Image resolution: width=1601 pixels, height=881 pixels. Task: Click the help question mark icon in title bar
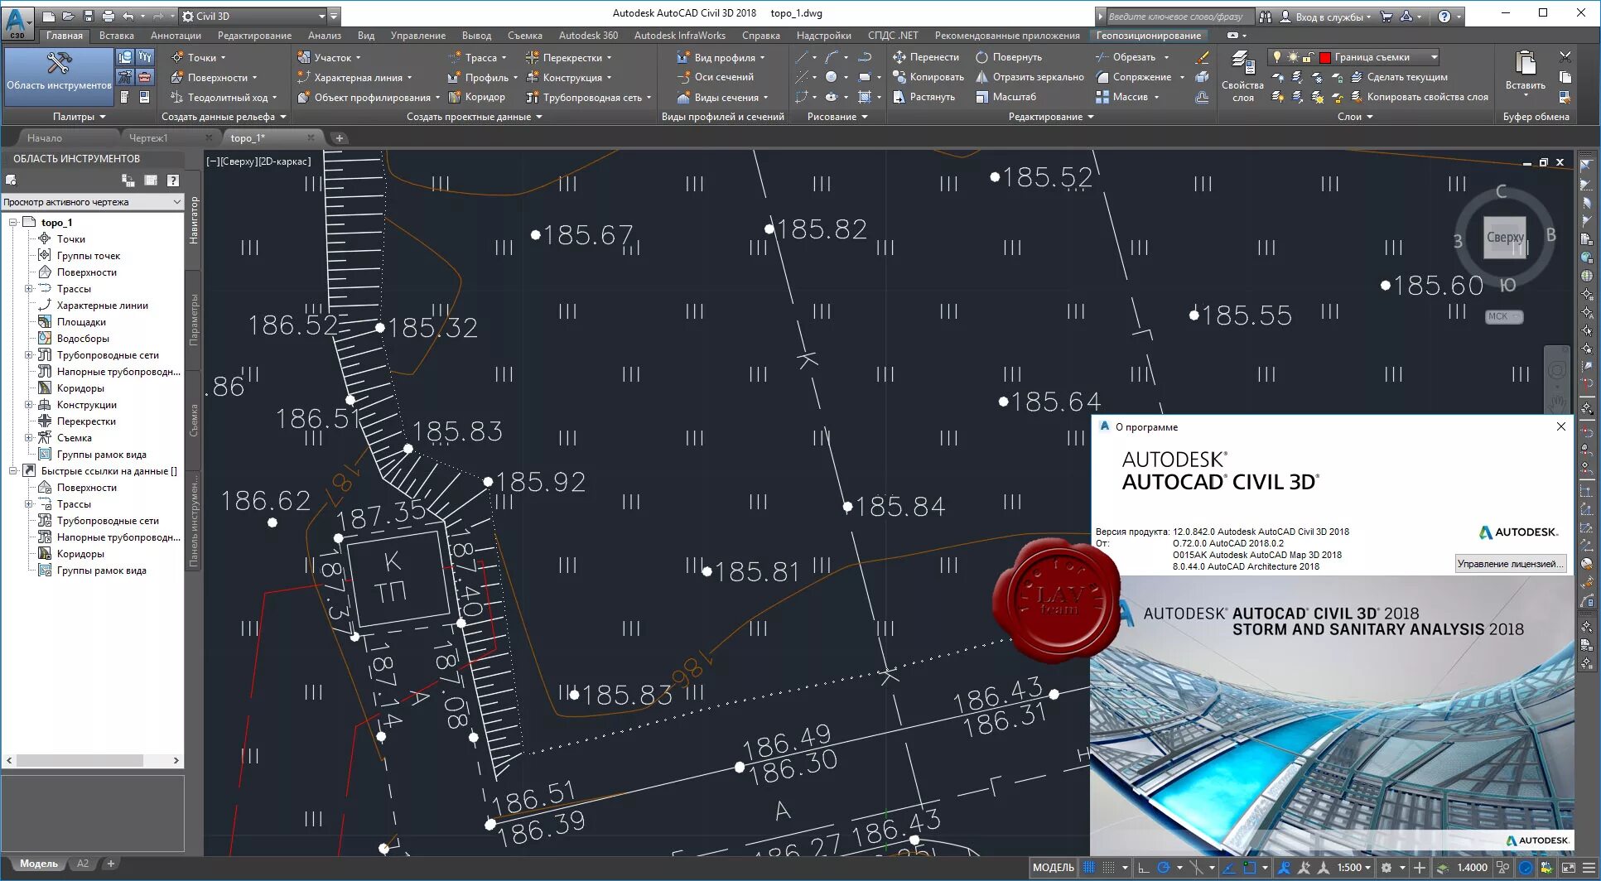pyautogui.click(x=1444, y=16)
